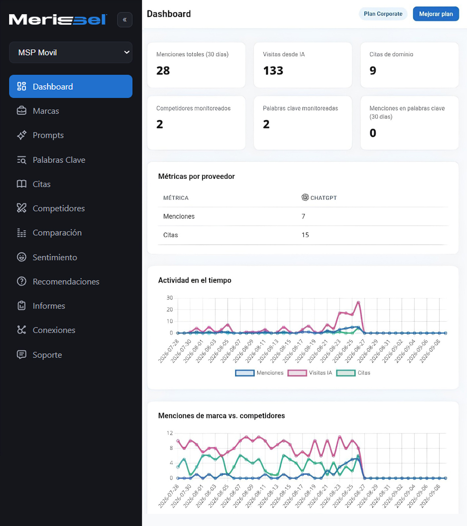Click the Mejorar plan button
The height and width of the screenshot is (526, 467).
(x=436, y=14)
